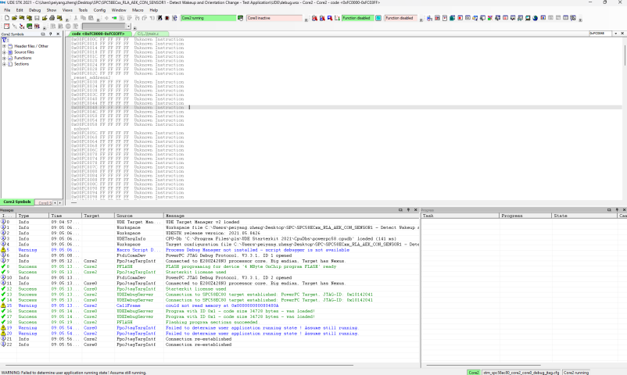This screenshot has height=375, width=627.
Task: Pin the Messages panel
Action: click(408, 210)
